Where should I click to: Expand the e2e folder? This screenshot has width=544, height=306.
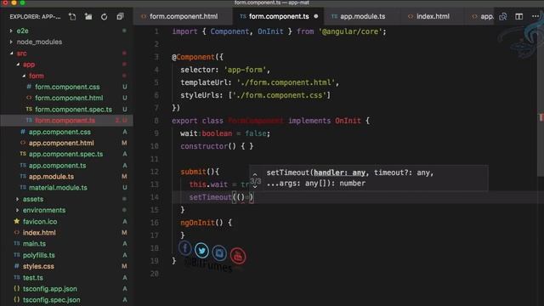tap(11, 31)
